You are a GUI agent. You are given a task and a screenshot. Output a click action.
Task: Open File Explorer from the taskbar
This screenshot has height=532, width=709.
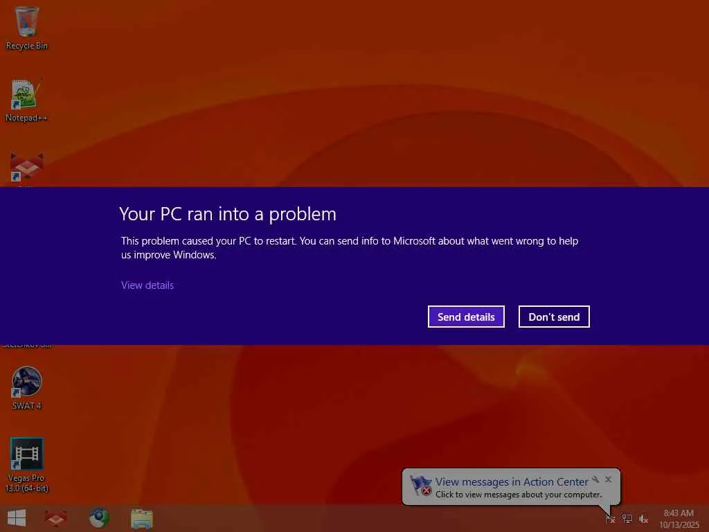click(x=142, y=518)
